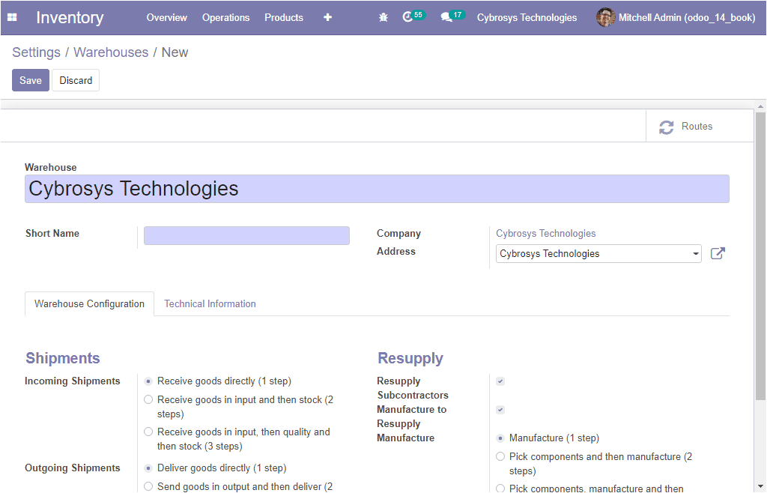Toggle the Resupply Subcontractors checkbox
Screen dimensions: 767x493
pos(500,381)
